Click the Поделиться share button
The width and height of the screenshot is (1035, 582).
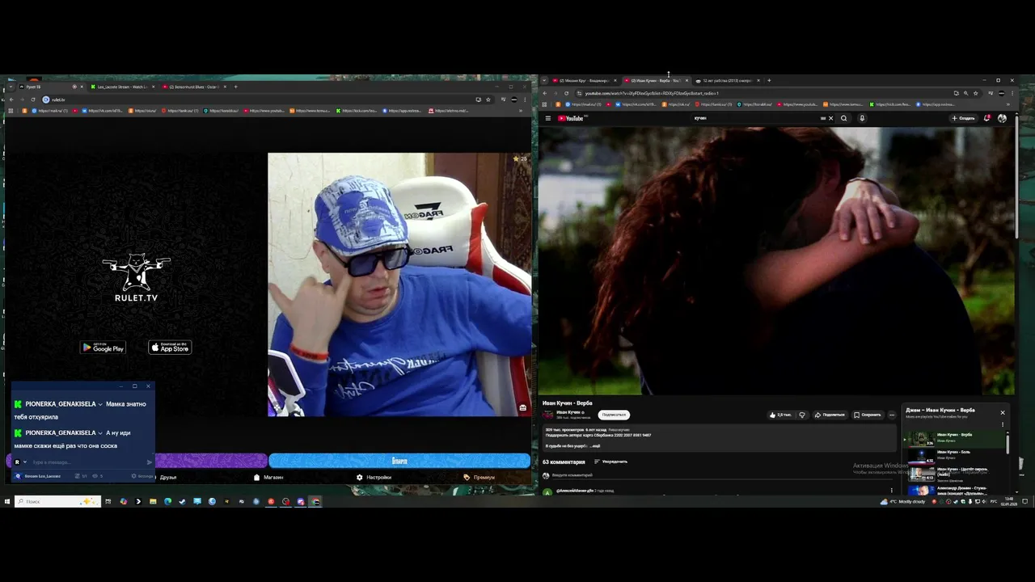point(830,415)
